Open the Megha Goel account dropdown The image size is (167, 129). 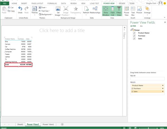152,3
